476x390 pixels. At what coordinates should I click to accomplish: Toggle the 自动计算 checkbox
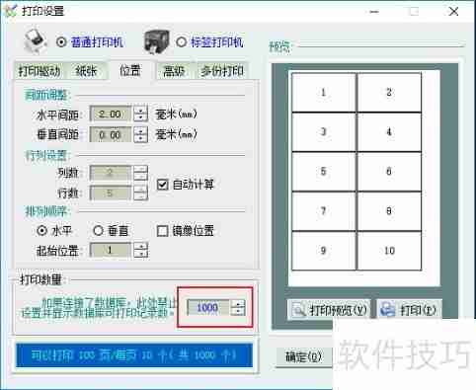click(163, 185)
